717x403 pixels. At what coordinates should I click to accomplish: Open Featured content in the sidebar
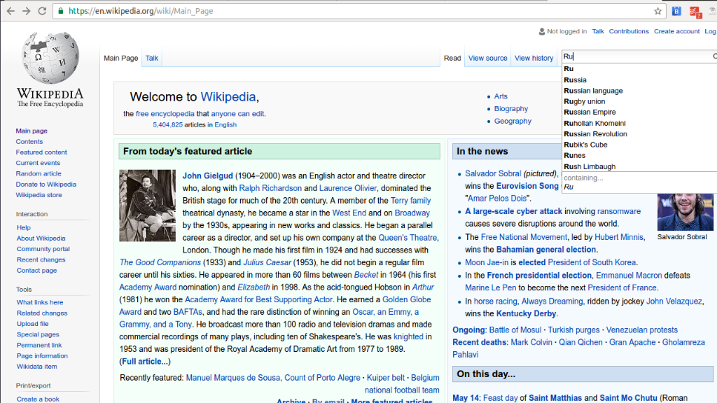(x=42, y=152)
